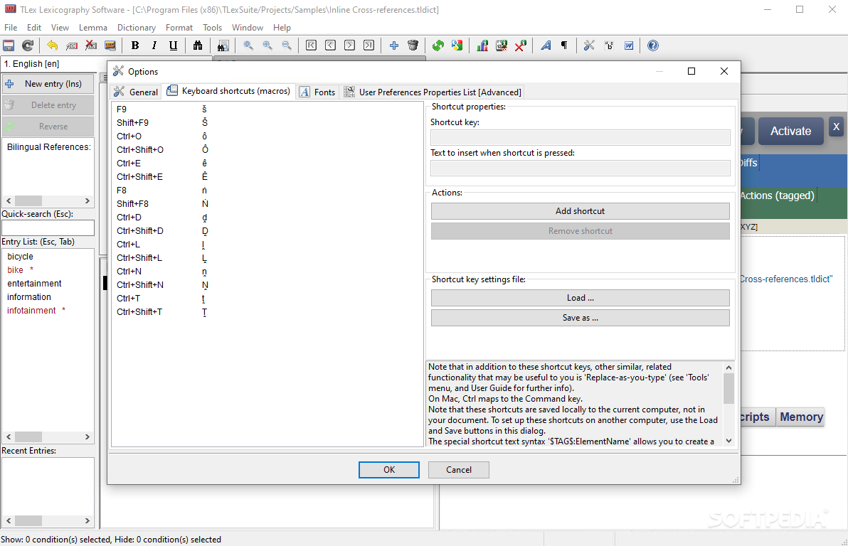
Task: Select the Ctrl+Shift+E shortcut row
Action: [x=267, y=177]
